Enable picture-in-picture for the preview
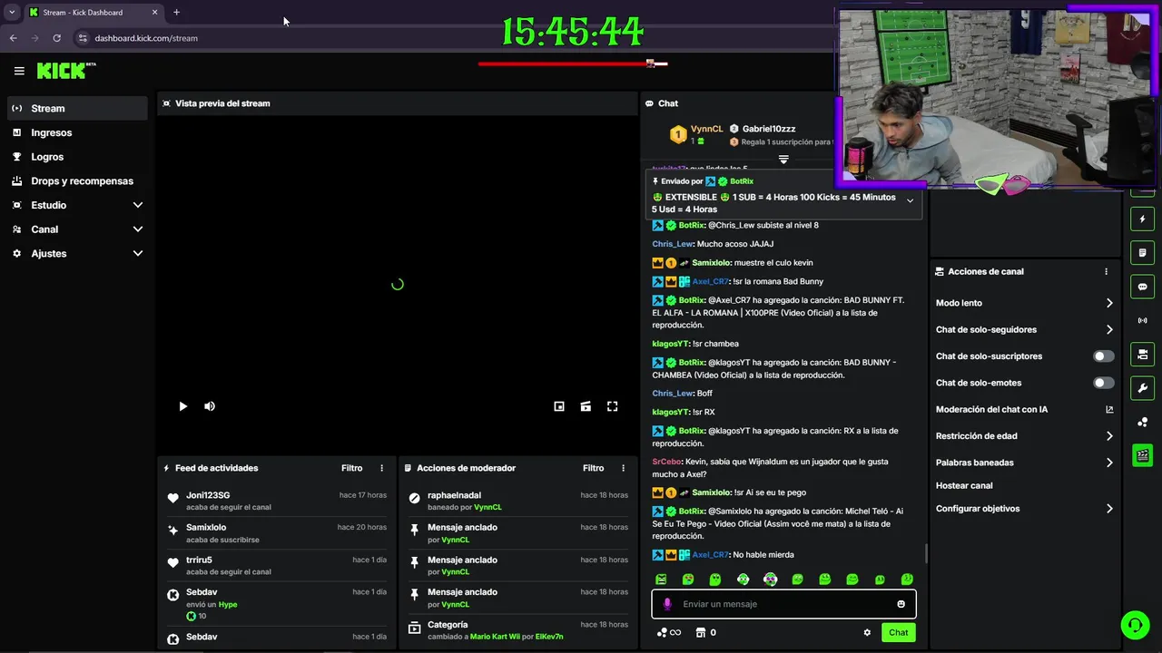 coord(559,406)
